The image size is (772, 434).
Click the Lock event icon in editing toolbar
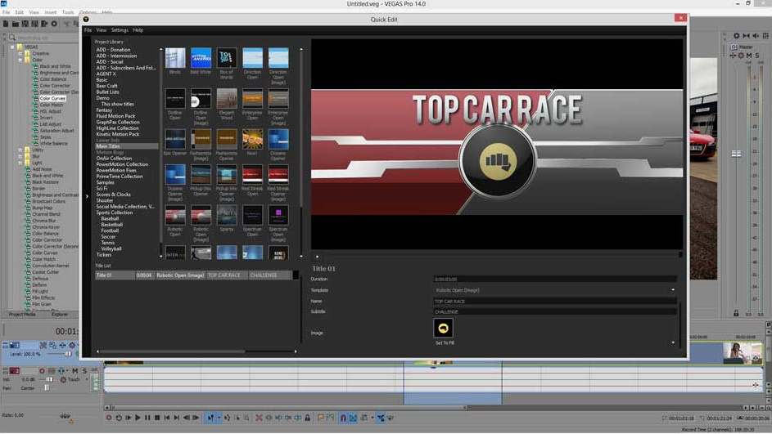[x=308, y=418]
